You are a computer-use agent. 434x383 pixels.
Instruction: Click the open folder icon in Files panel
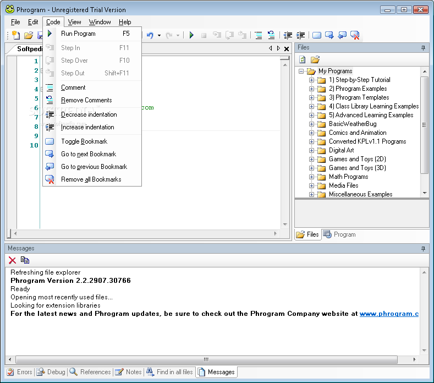pyautogui.click(x=315, y=59)
